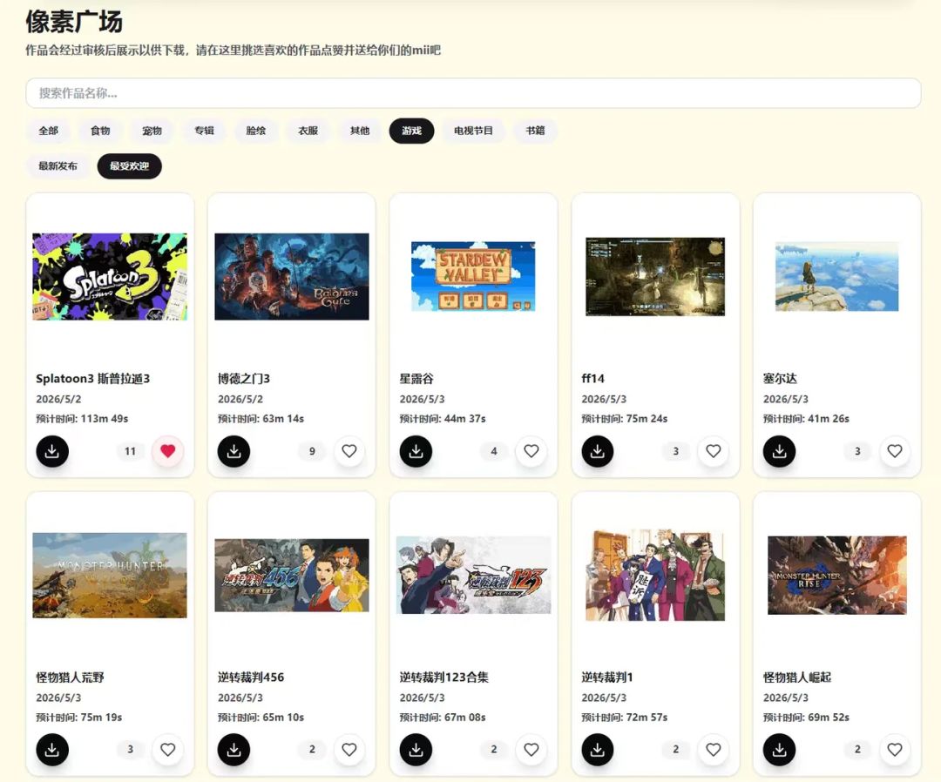This screenshot has width=941, height=782.
Task: Click the 逆转裁判456 title
Action: tap(251, 677)
